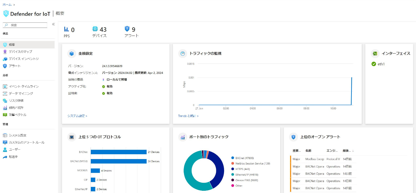Viewport: 416px width, 193px height.
Task: Click the Omron FINS (9600) legend entry
Action: point(245,180)
